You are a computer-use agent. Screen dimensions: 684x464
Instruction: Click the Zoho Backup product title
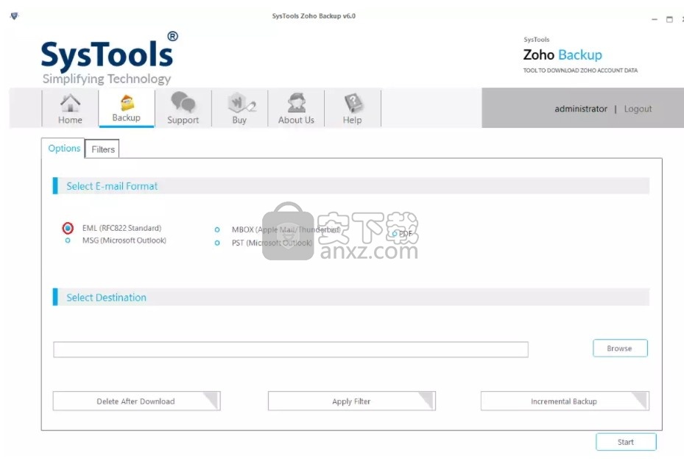point(563,55)
